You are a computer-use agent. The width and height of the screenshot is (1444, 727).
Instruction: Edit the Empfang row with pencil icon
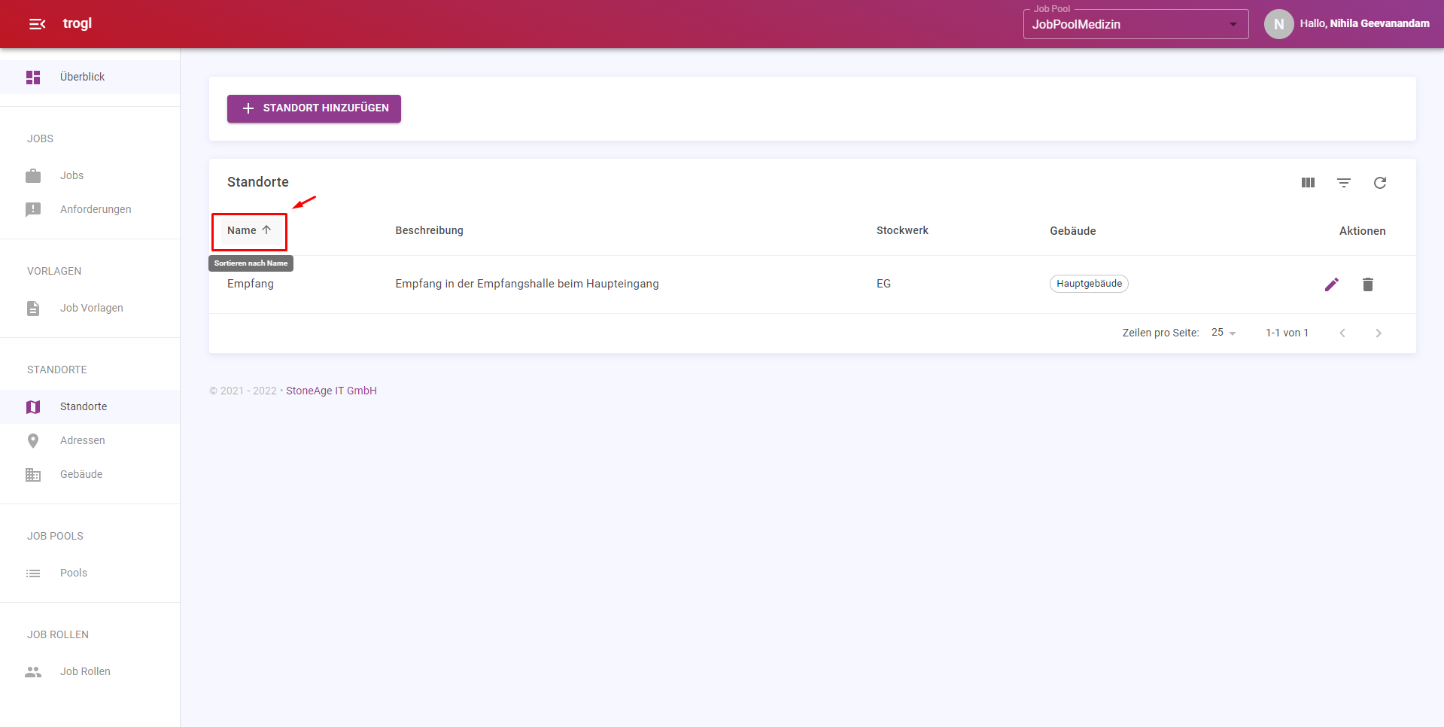pos(1332,284)
